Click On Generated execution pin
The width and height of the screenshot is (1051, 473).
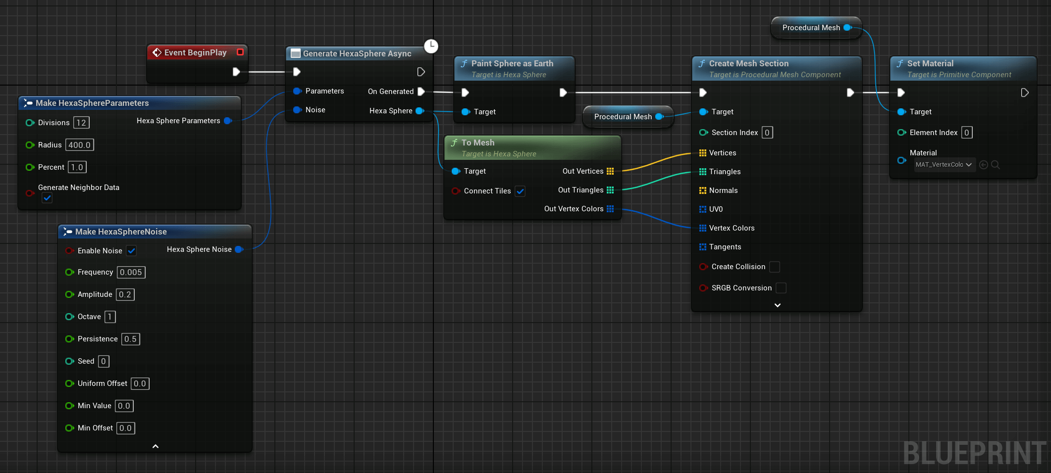pos(421,92)
